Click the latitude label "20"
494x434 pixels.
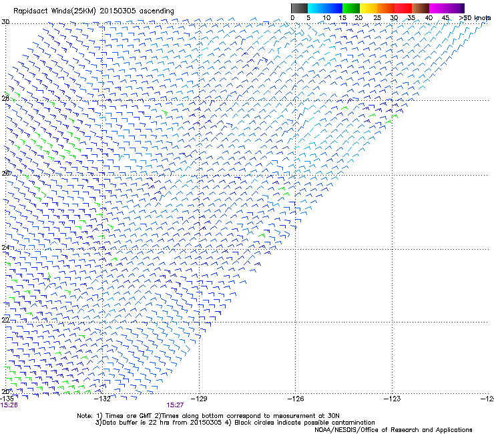point(5,391)
